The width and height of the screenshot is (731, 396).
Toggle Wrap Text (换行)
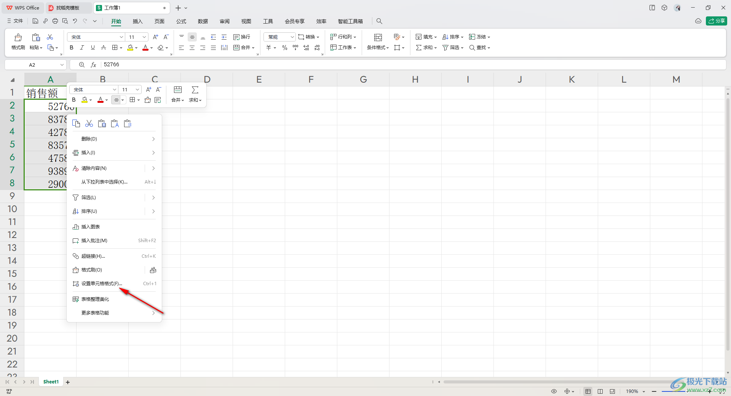(242, 37)
